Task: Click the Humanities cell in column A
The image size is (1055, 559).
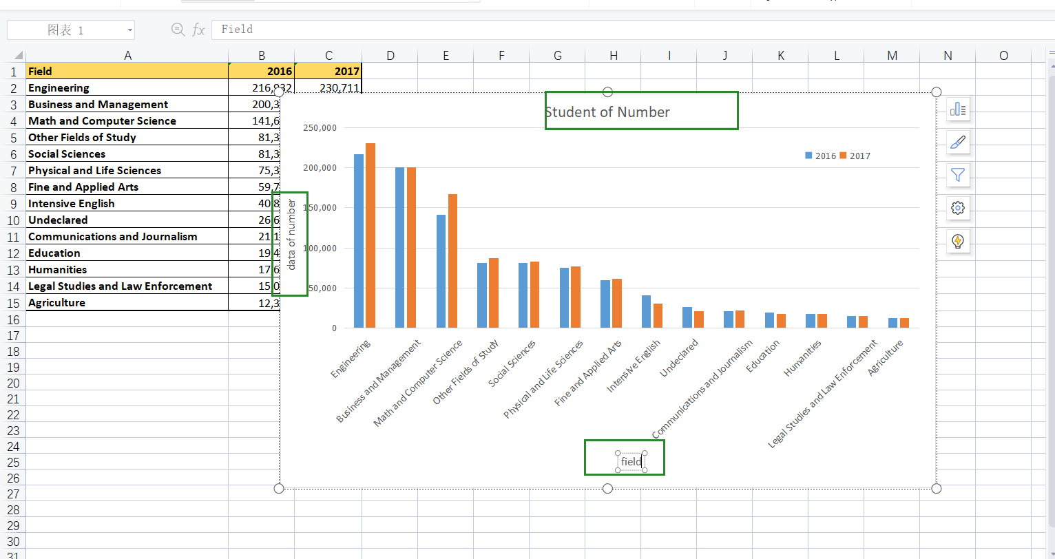Action: coord(127,269)
